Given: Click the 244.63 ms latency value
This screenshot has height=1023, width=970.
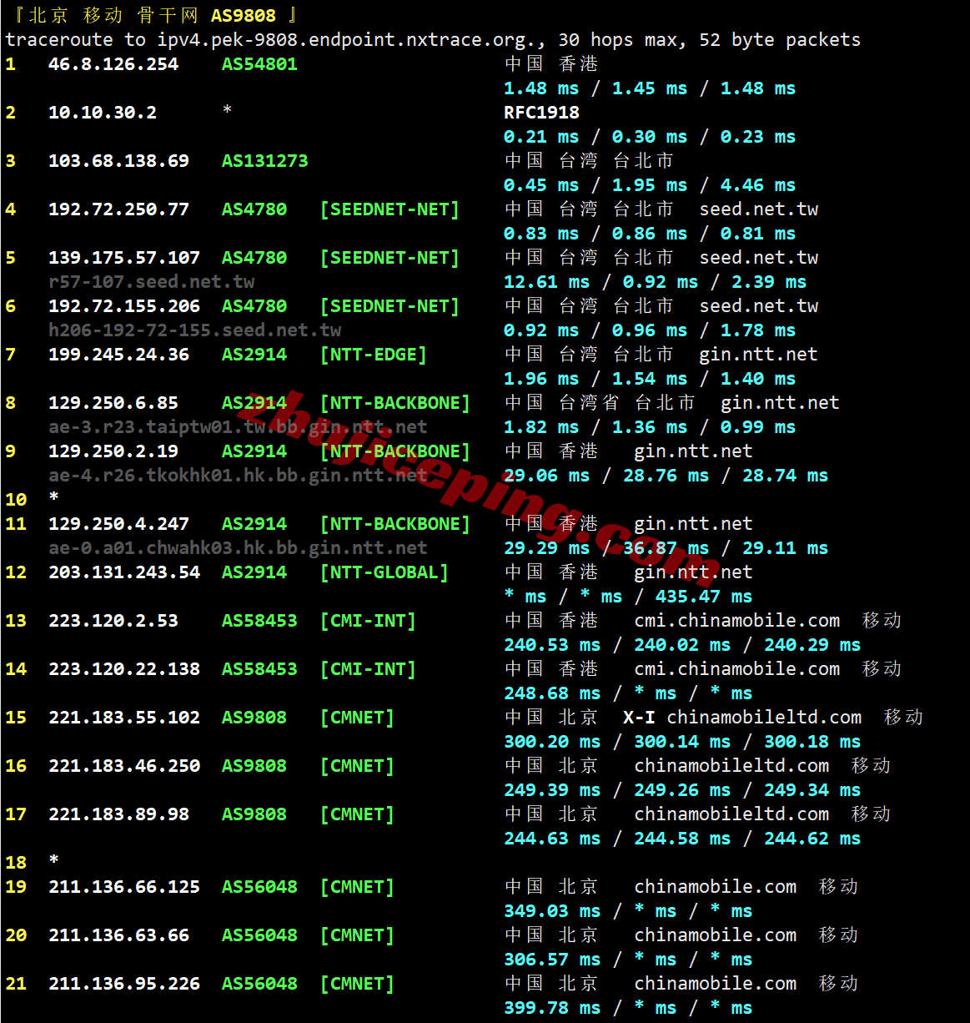Looking at the screenshot, I should 552,839.
